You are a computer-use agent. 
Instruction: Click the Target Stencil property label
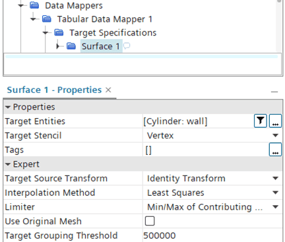tap(33, 136)
